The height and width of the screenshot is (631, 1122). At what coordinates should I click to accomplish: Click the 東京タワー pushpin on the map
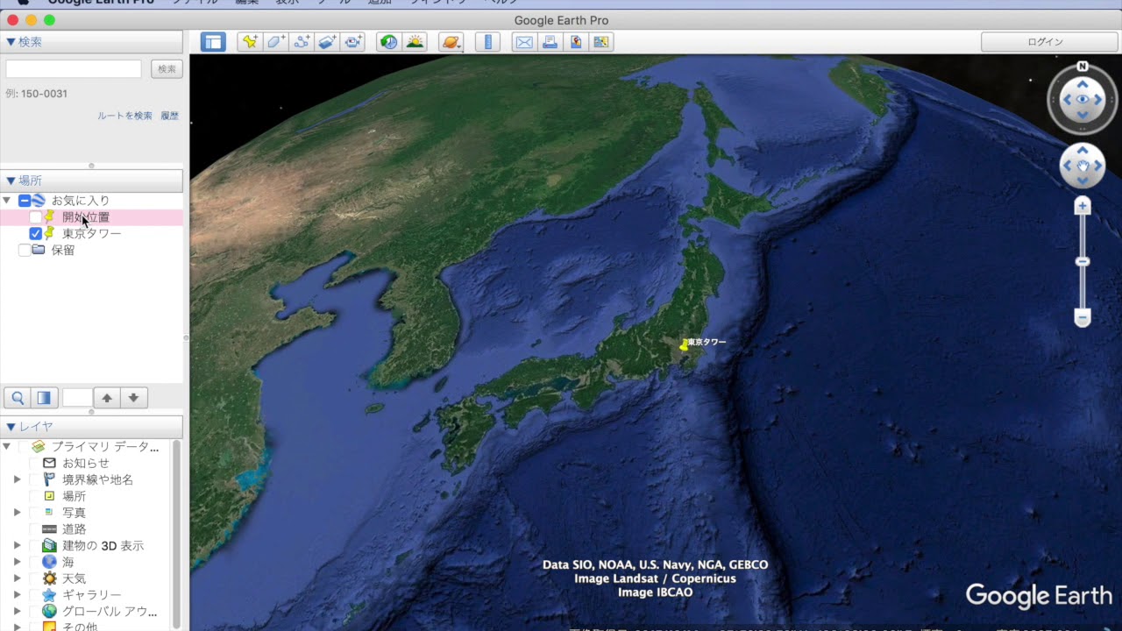click(x=684, y=344)
